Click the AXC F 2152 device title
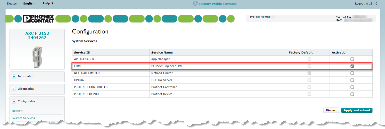 (x=37, y=35)
